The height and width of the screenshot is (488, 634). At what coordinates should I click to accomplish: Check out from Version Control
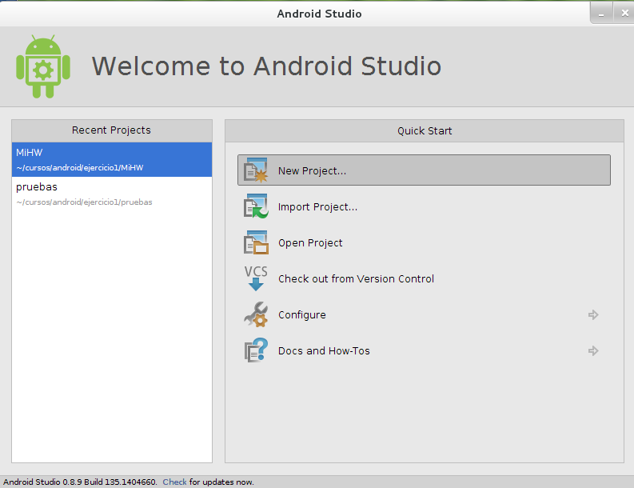[356, 278]
